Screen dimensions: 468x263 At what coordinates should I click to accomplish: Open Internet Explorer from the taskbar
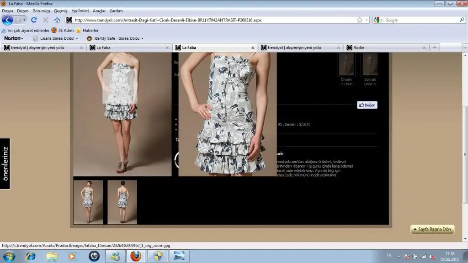pyautogui.click(x=31, y=256)
